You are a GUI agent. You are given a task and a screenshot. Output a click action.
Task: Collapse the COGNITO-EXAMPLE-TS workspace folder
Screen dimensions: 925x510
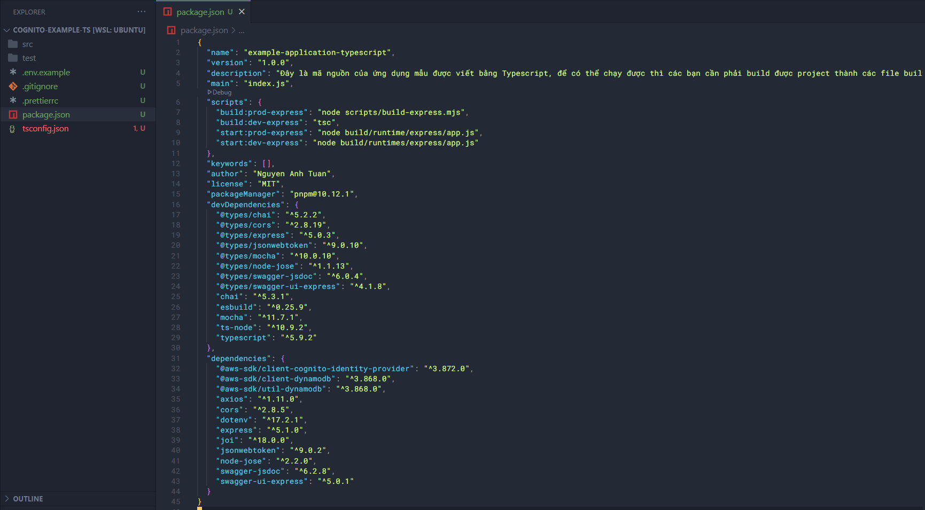(x=6, y=30)
